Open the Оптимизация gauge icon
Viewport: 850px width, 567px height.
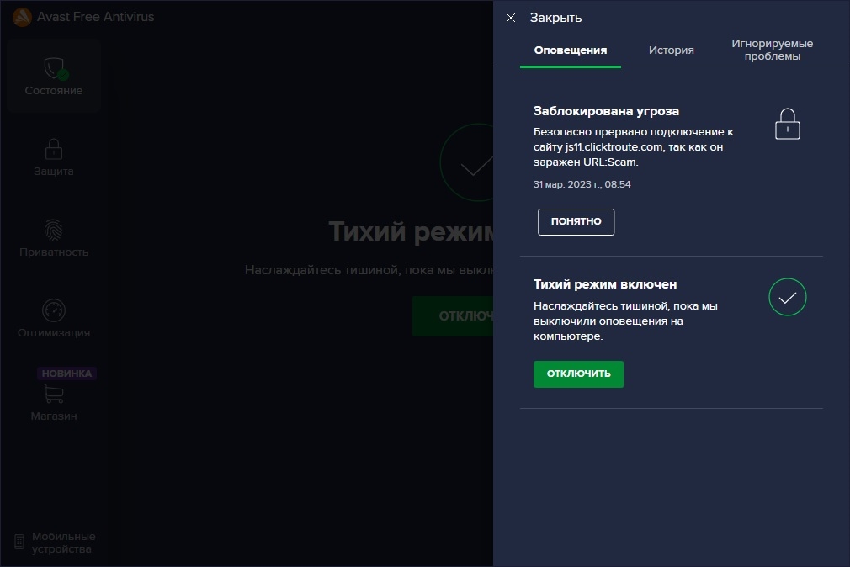click(54, 310)
